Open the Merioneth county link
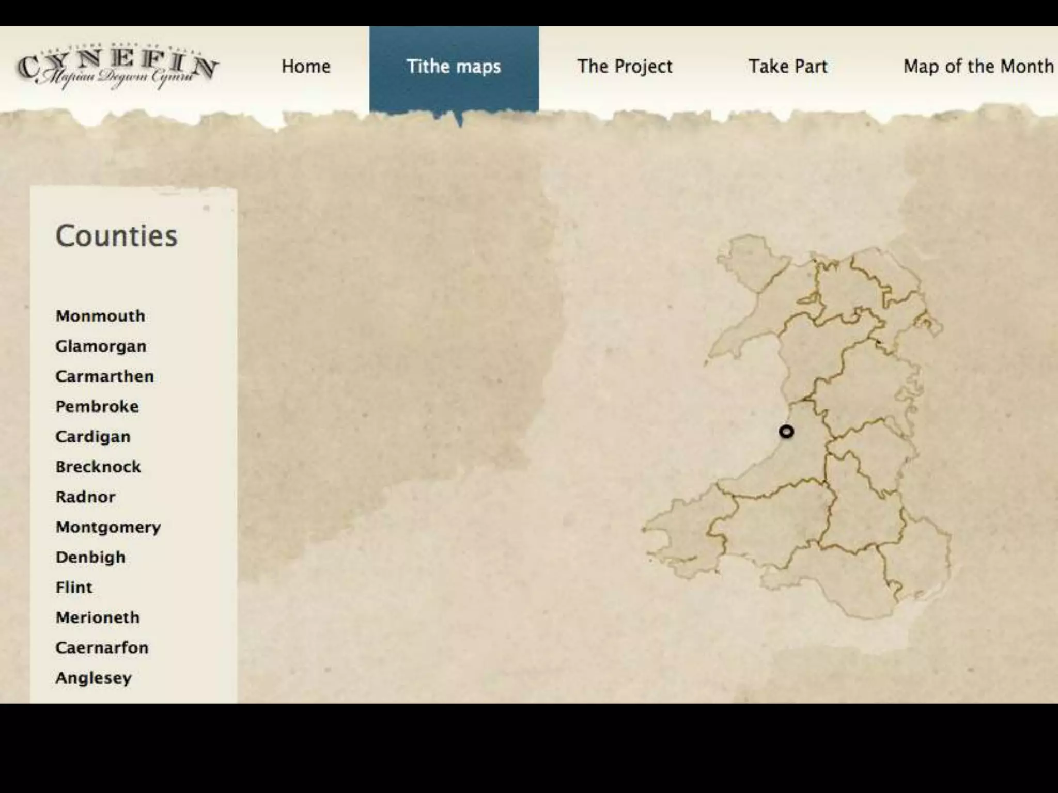 (98, 617)
